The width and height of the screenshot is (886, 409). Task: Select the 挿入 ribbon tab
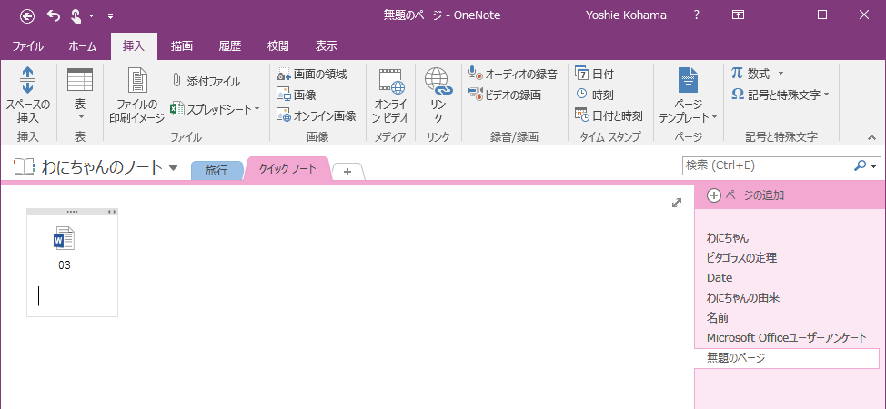134,46
